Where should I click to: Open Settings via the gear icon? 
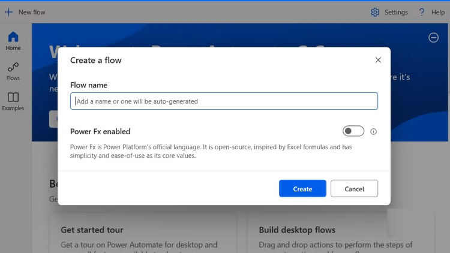tap(375, 12)
